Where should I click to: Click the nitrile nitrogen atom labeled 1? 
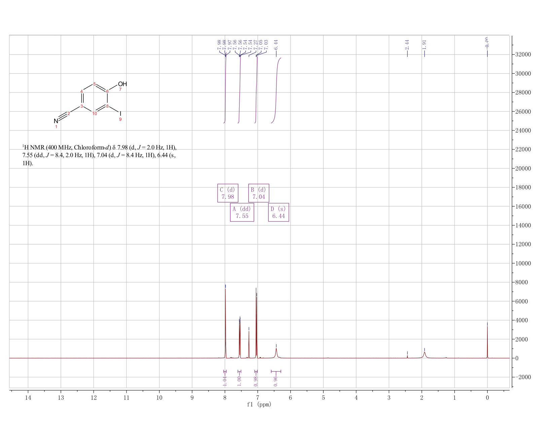56,121
